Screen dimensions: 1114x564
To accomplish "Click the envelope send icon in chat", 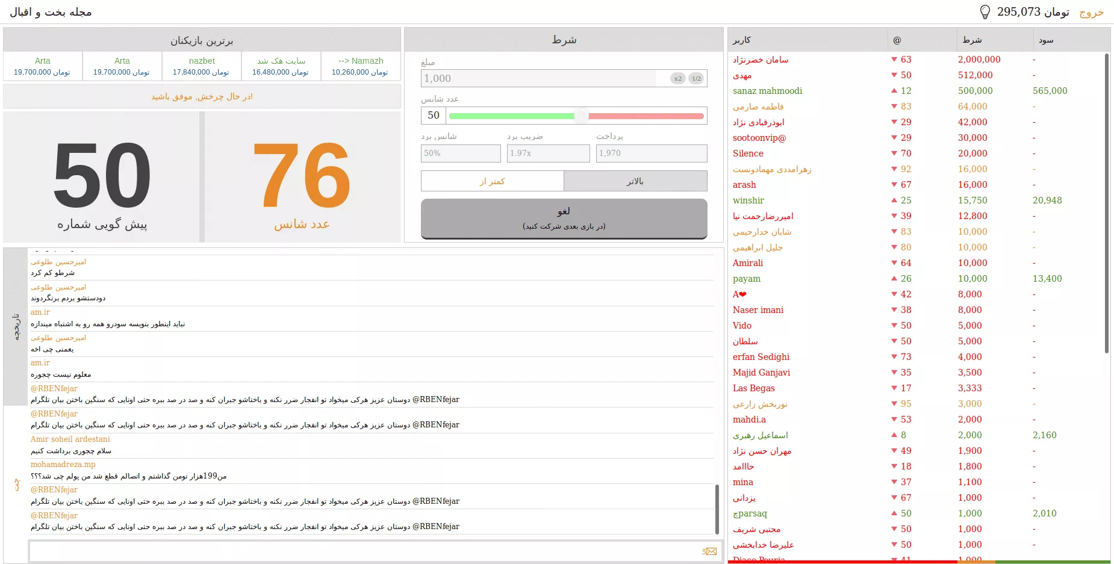I will (709, 551).
